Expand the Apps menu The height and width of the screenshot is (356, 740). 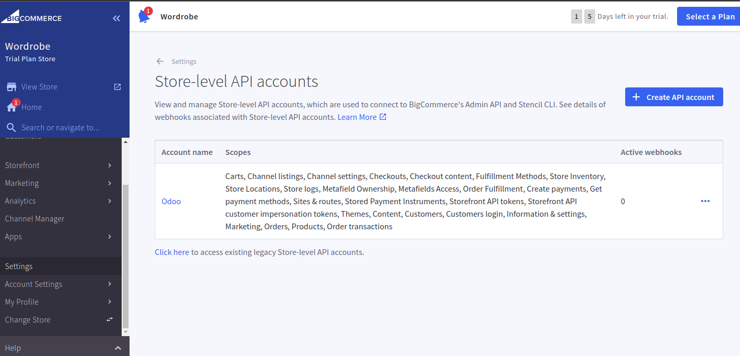point(110,237)
